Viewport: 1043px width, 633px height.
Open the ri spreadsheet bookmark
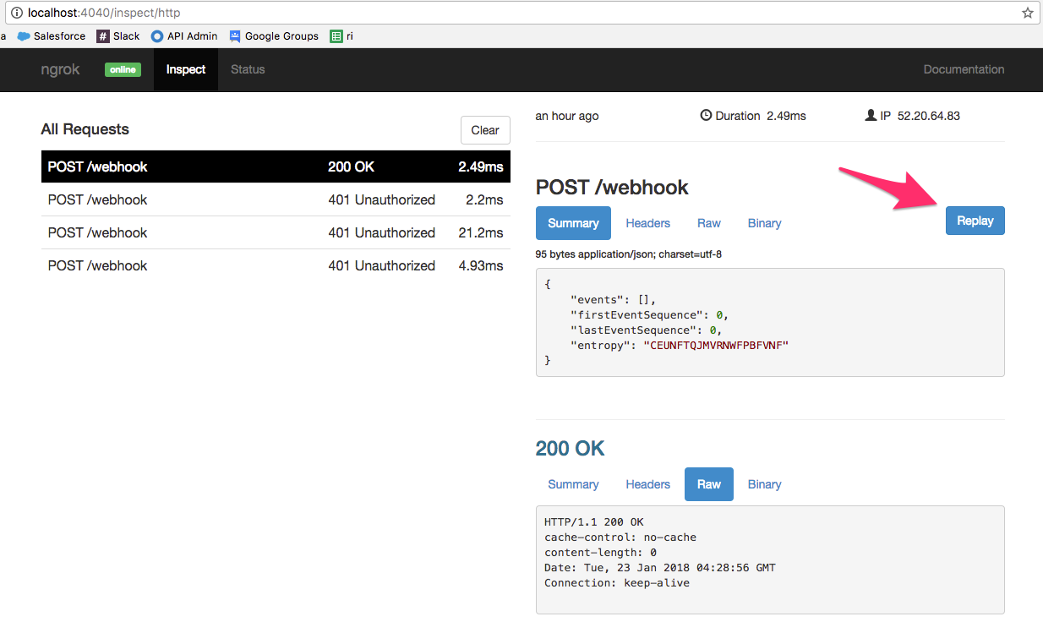341,35
